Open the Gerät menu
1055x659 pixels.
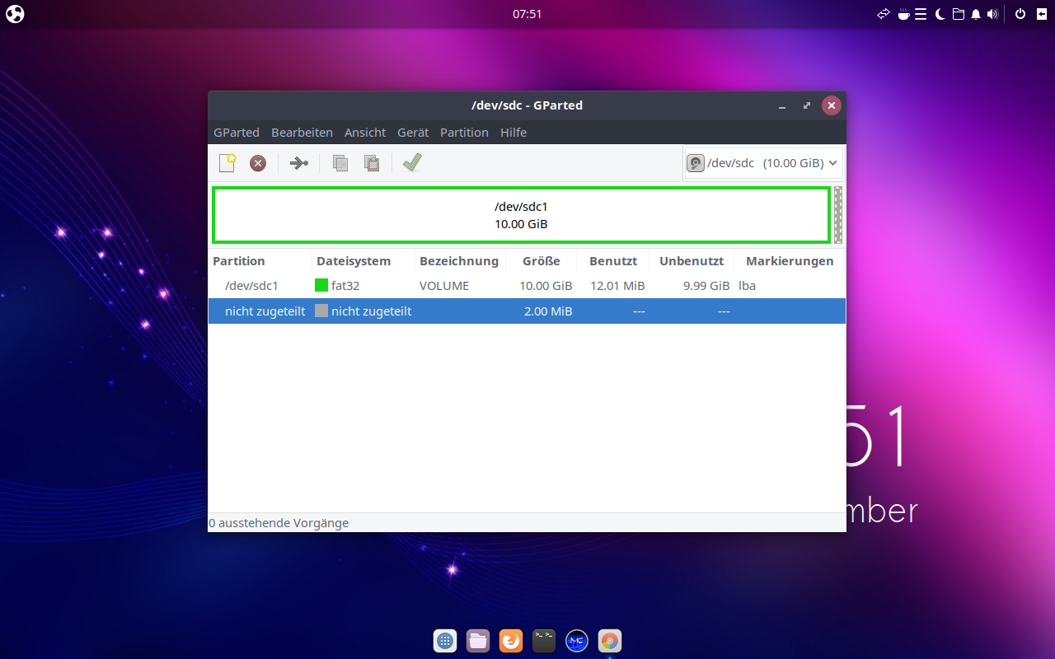point(413,133)
